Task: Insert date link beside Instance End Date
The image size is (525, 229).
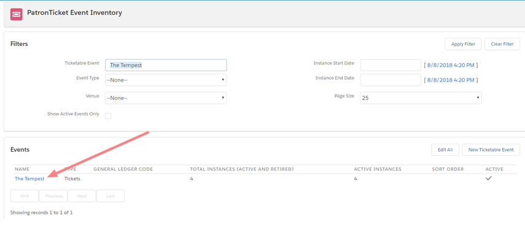Action: point(451,80)
